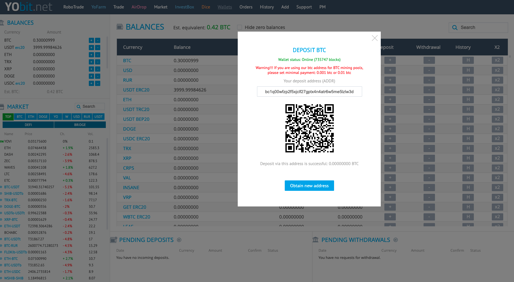This screenshot has width=514, height=282.
Task: Click sidebar DOGE plus icon
Action: tap(91, 76)
